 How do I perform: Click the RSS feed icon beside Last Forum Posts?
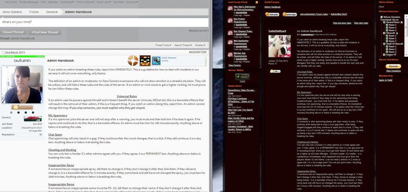pyautogui.click(x=257, y=2)
